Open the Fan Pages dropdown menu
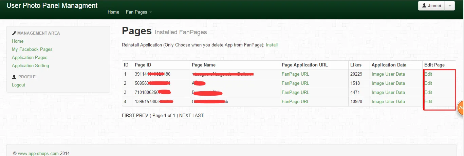This screenshot has height=156, width=464. click(x=139, y=12)
